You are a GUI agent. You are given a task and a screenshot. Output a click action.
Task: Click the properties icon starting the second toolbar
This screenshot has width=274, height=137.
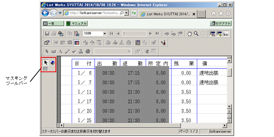click(x=47, y=42)
